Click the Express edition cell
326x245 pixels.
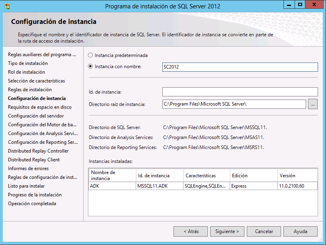point(254,186)
